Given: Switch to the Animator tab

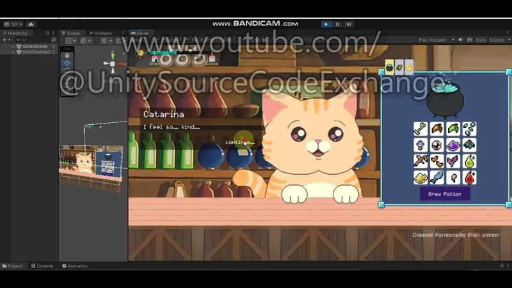Looking at the screenshot, I should [x=101, y=33].
